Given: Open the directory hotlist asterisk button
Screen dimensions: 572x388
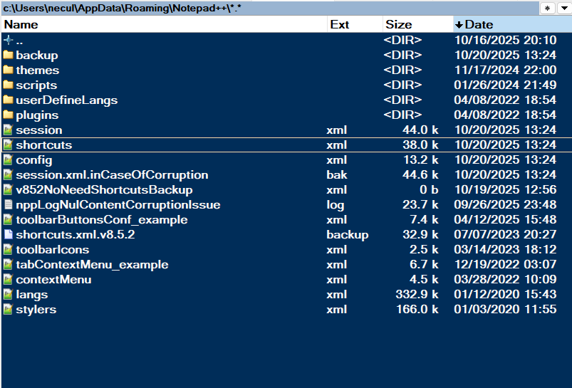Looking at the screenshot, I should [548, 9].
